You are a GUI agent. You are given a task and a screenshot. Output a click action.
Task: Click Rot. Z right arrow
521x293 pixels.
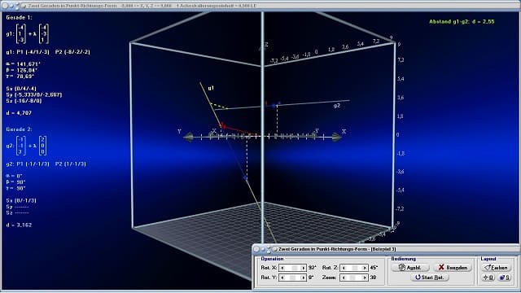pyautogui.click(x=364, y=268)
